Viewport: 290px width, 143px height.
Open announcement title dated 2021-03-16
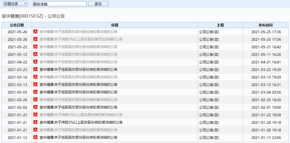(78, 77)
